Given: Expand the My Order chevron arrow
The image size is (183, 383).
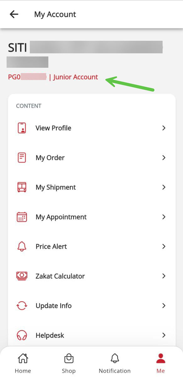Looking at the screenshot, I should point(164,157).
